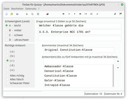Image resolution: width=127 pixels, height=99 pixels.
Task: Mark answer (a) as correct
Action: pos(10,51)
